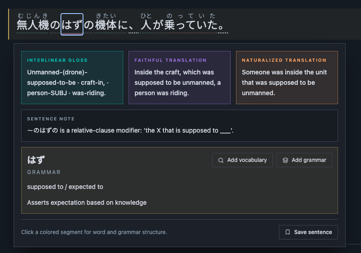
Task: Save the current sentence
Action: (308, 232)
